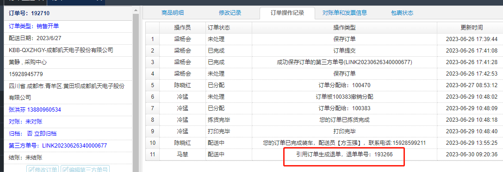Screen dimensions: 503x172
Task: Select the 订单操作记录 tab
Action: click(287, 13)
